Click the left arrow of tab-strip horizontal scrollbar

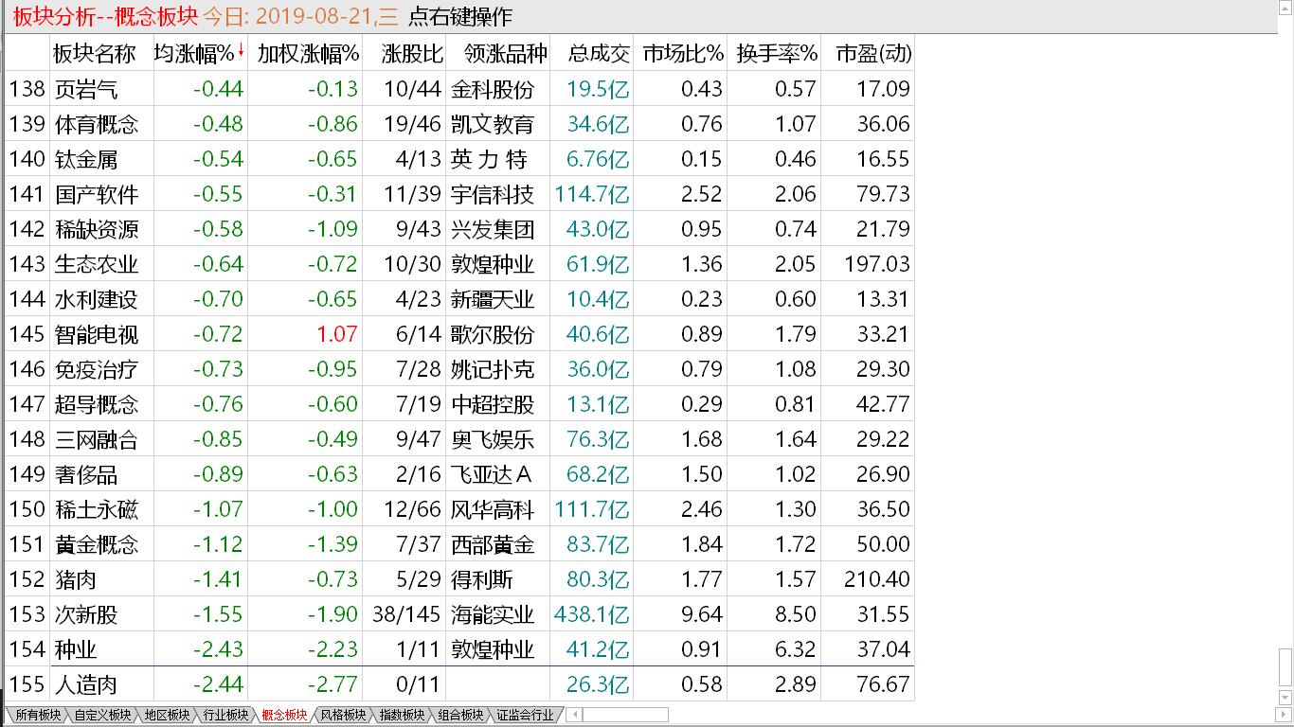pyautogui.click(x=573, y=715)
